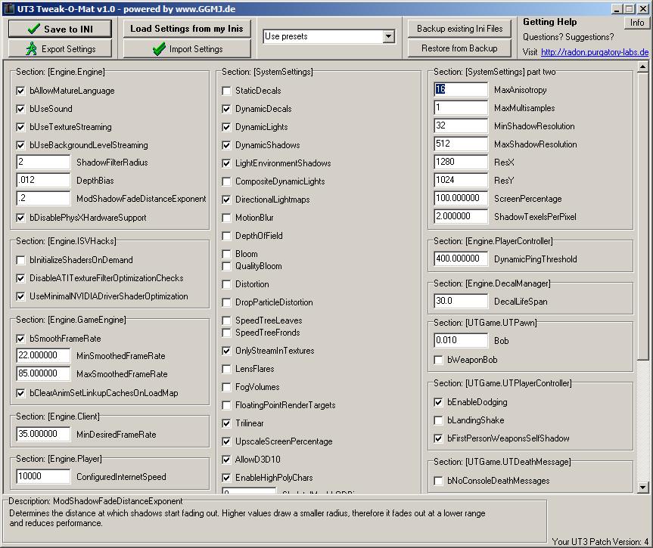Enable DropParticleDistortion checkbox
The width and height of the screenshot is (653, 548).
(x=226, y=302)
